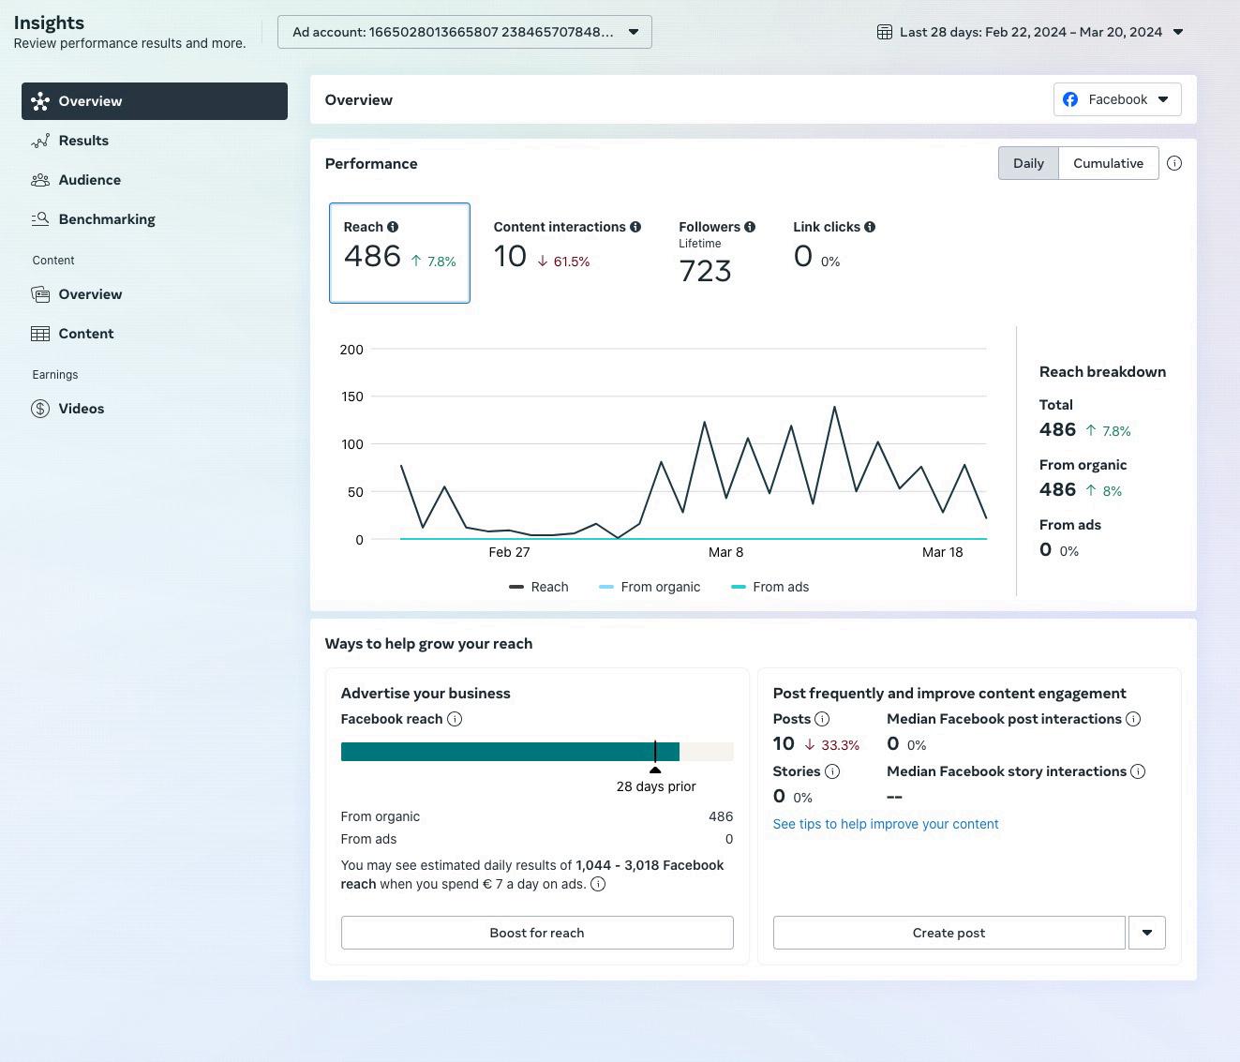This screenshot has width=1240, height=1062.
Task: Click the Facebook reach progress bar
Action: [537, 752]
